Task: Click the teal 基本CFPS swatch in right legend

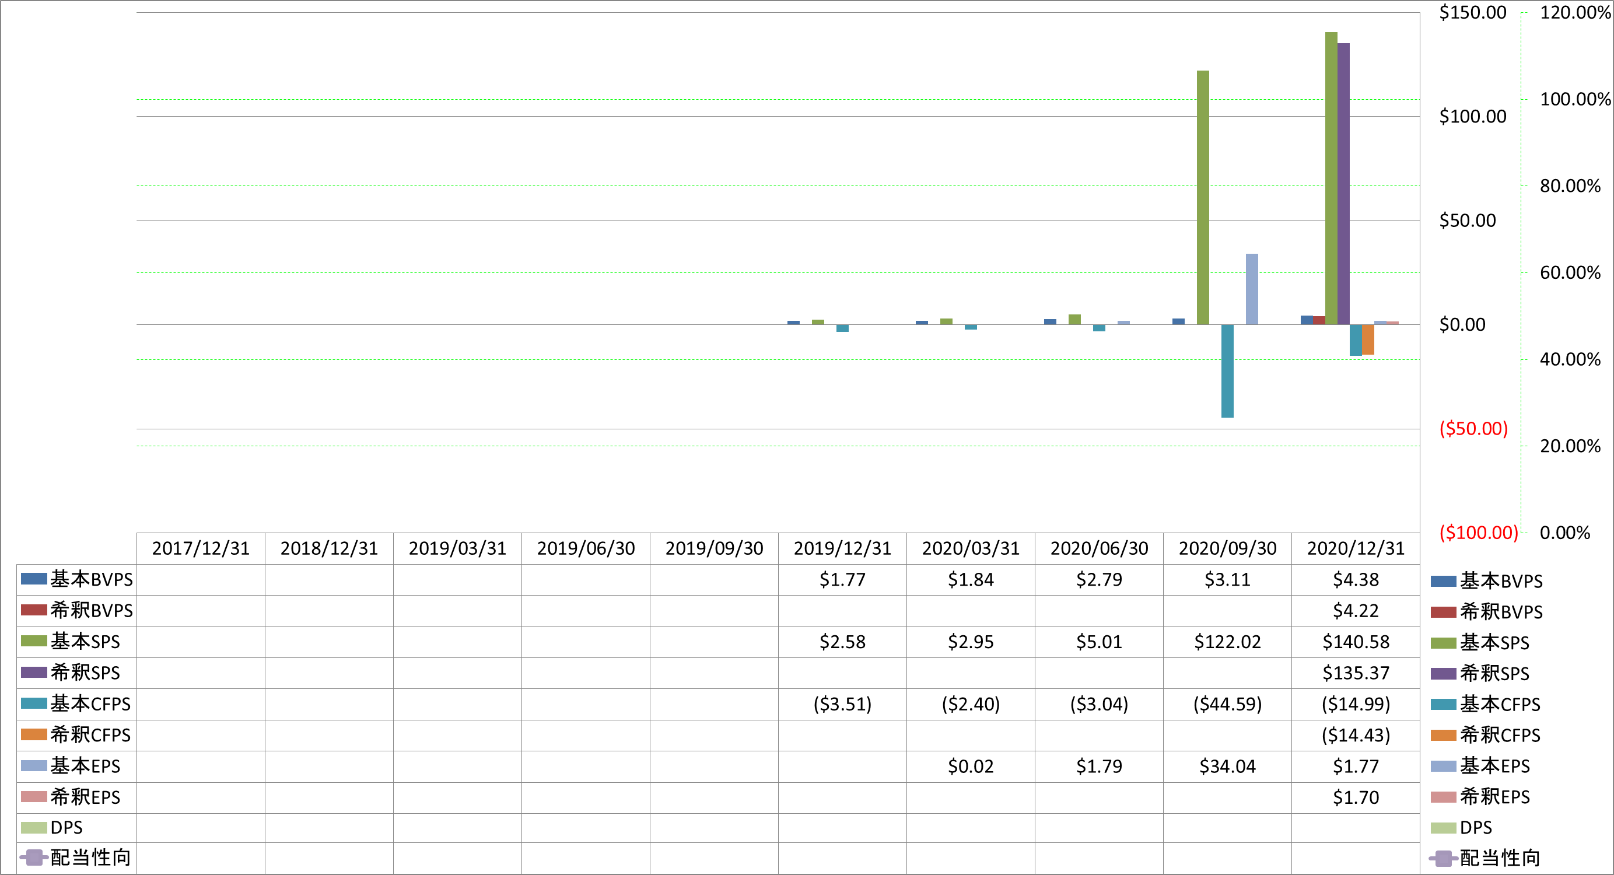Action: pos(1444,705)
